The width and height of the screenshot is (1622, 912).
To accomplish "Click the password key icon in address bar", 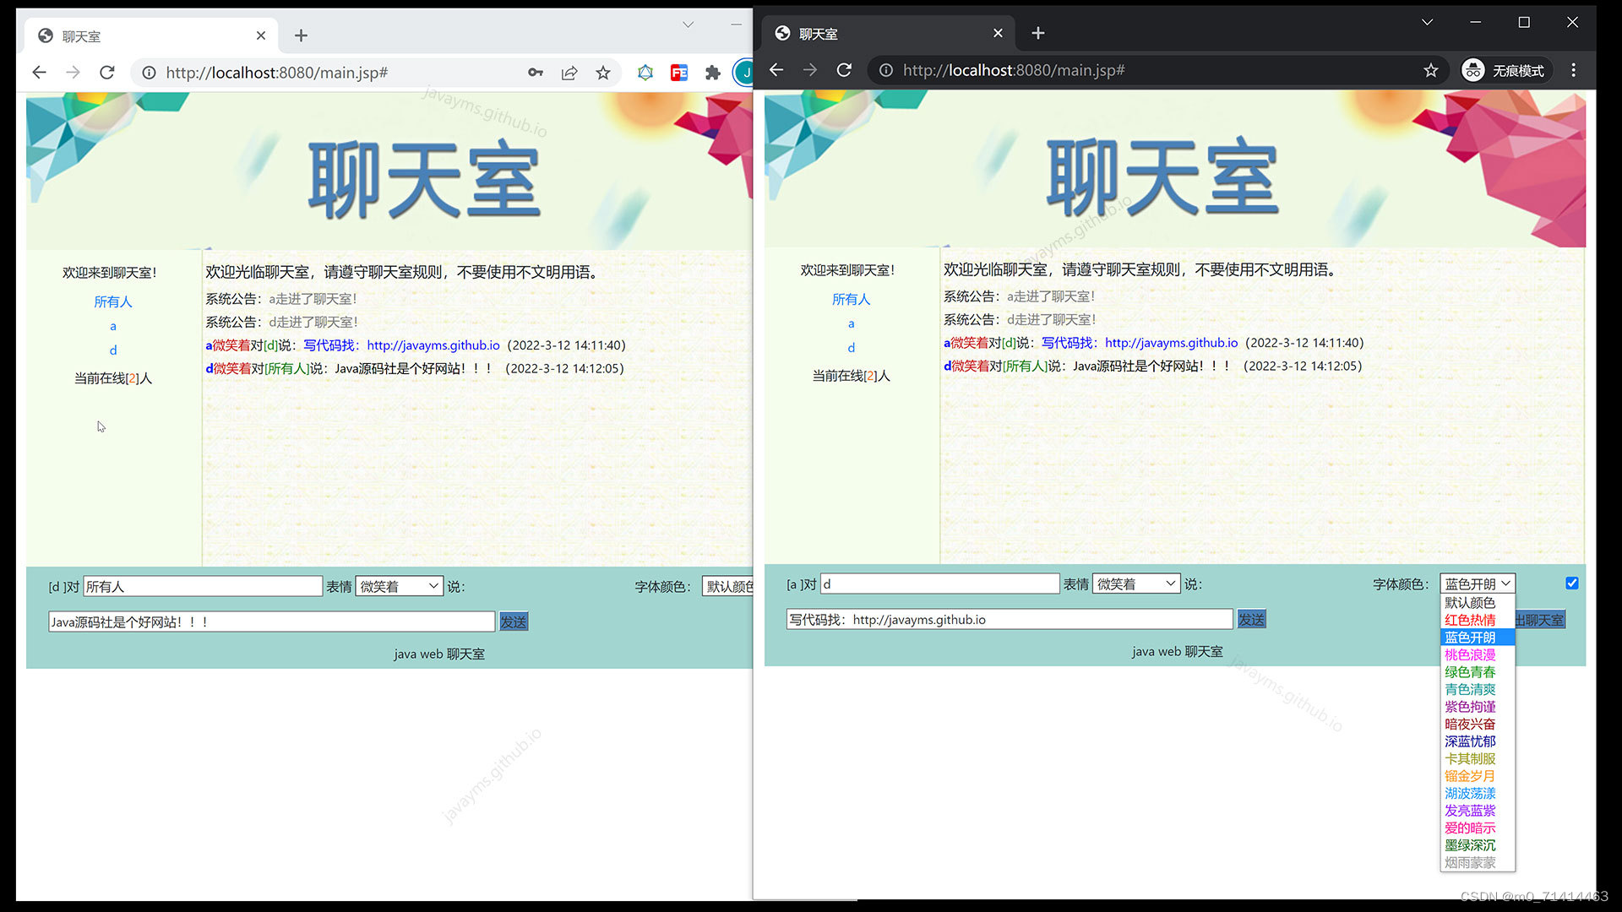I will click(x=536, y=73).
